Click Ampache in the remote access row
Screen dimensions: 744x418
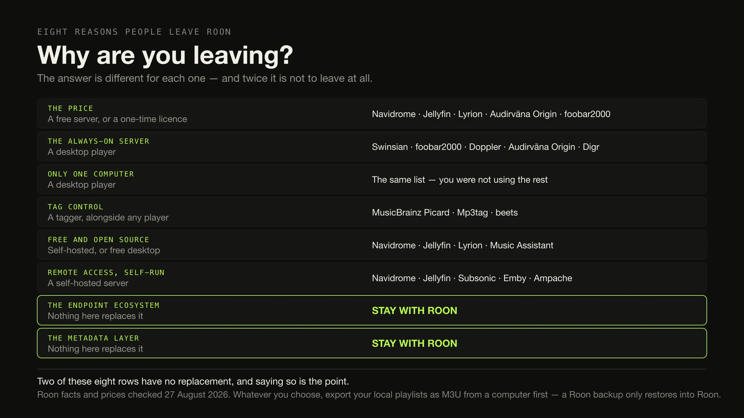553,278
